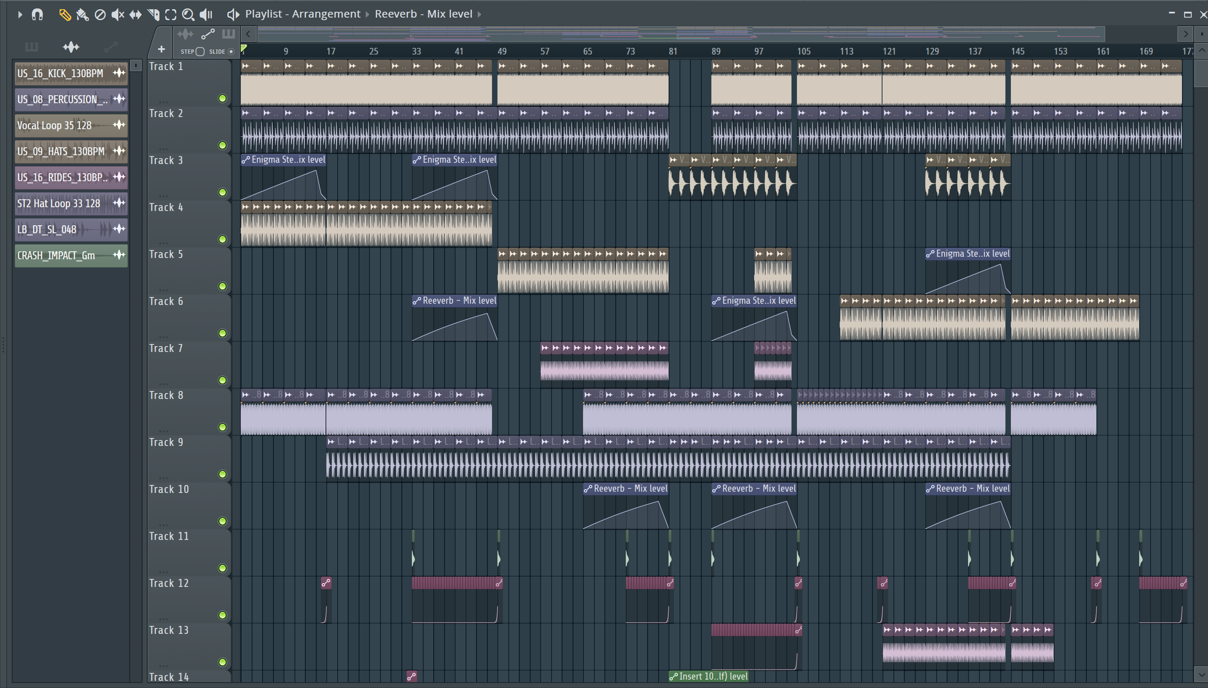Mute Track 1 with its green toggle
1208x688 pixels.
click(222, 98)
